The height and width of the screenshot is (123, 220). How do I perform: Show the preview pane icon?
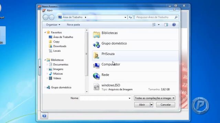tap(166, 25)
